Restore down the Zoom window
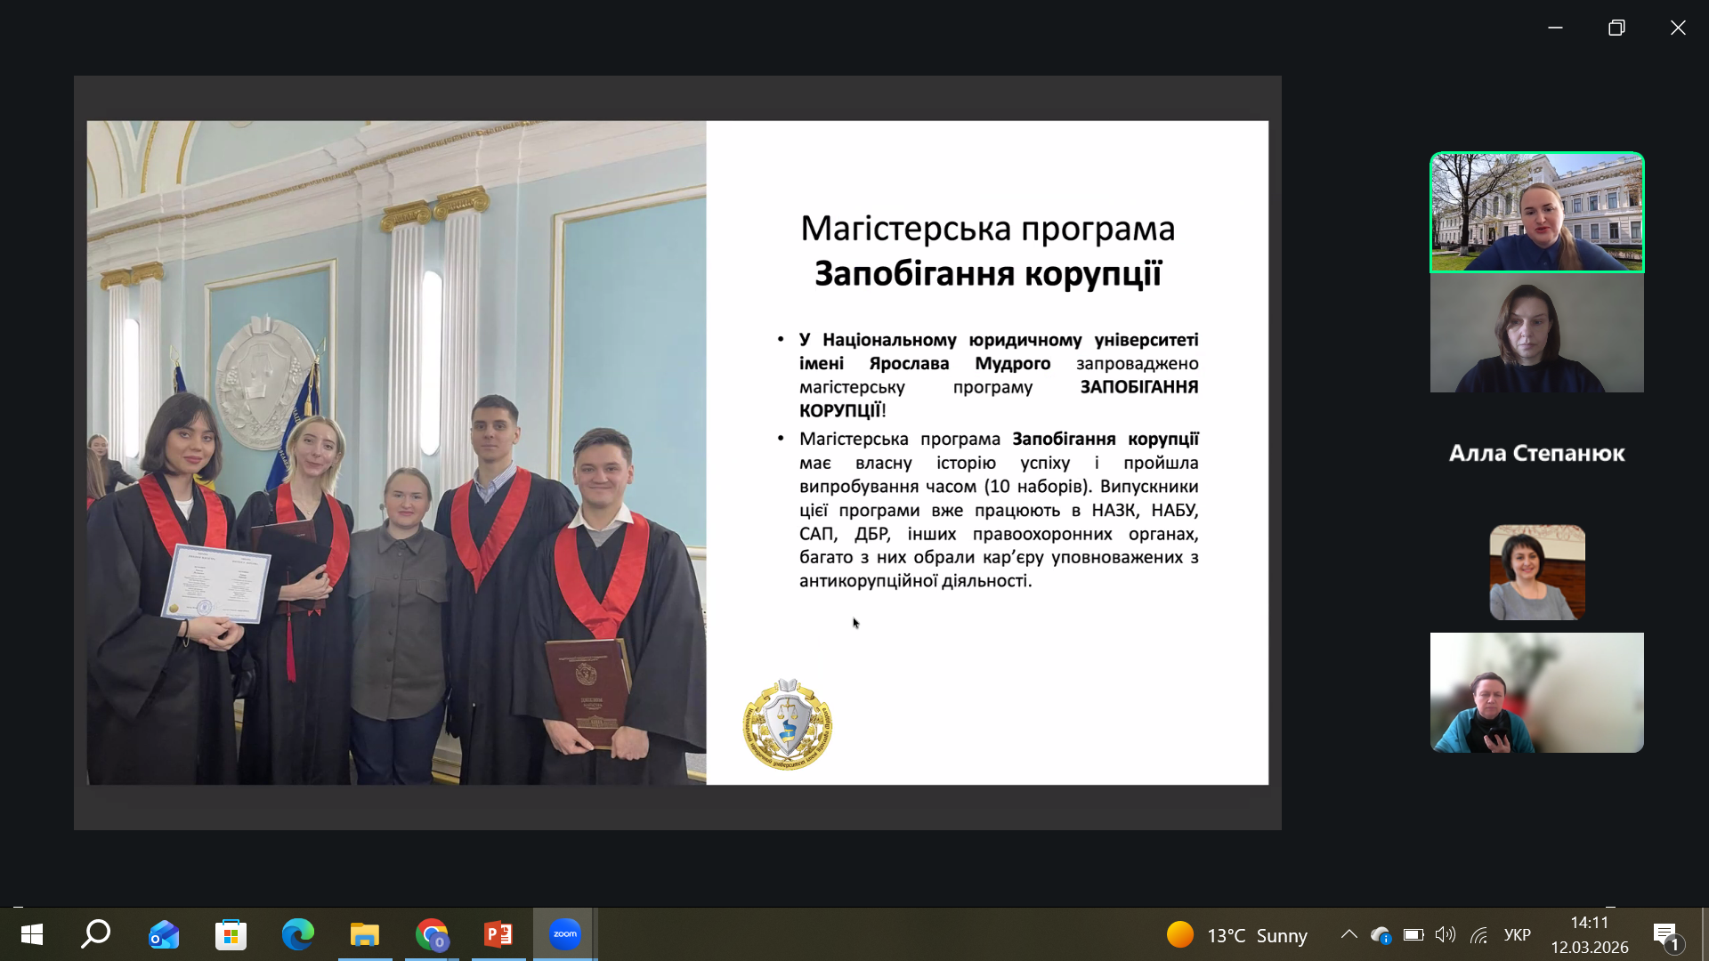Screen dimensions: 1709x961 pos(1616,28)
